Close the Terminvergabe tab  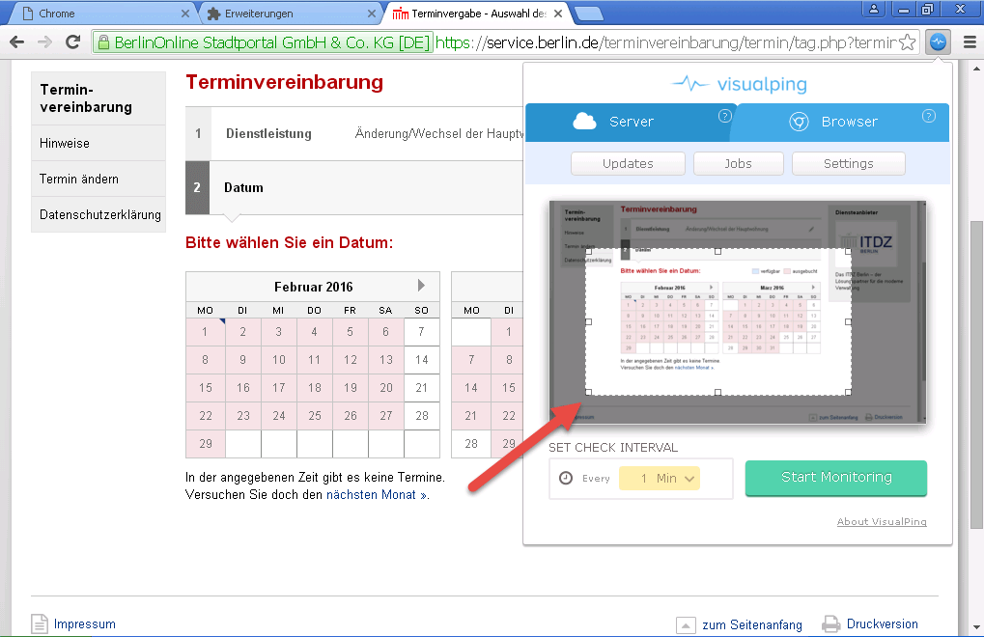(558, 14)
